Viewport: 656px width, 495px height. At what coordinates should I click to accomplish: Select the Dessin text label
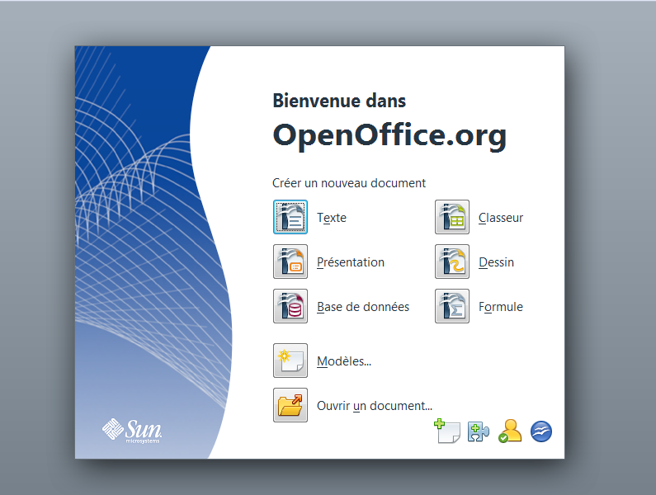click(x=496, y=263)
